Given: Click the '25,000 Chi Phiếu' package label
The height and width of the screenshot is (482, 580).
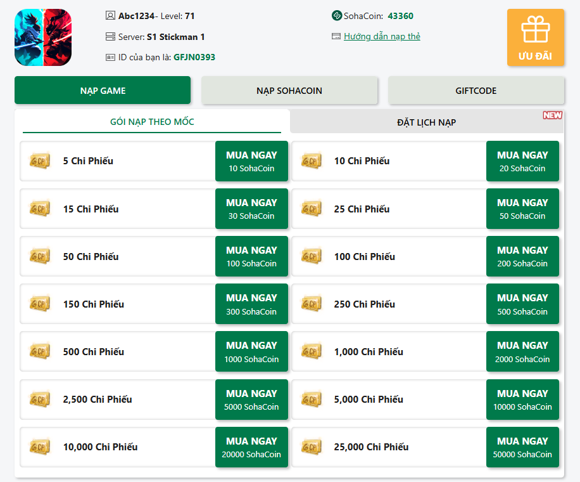Looking at the screenshot, I should click(371, 447).
